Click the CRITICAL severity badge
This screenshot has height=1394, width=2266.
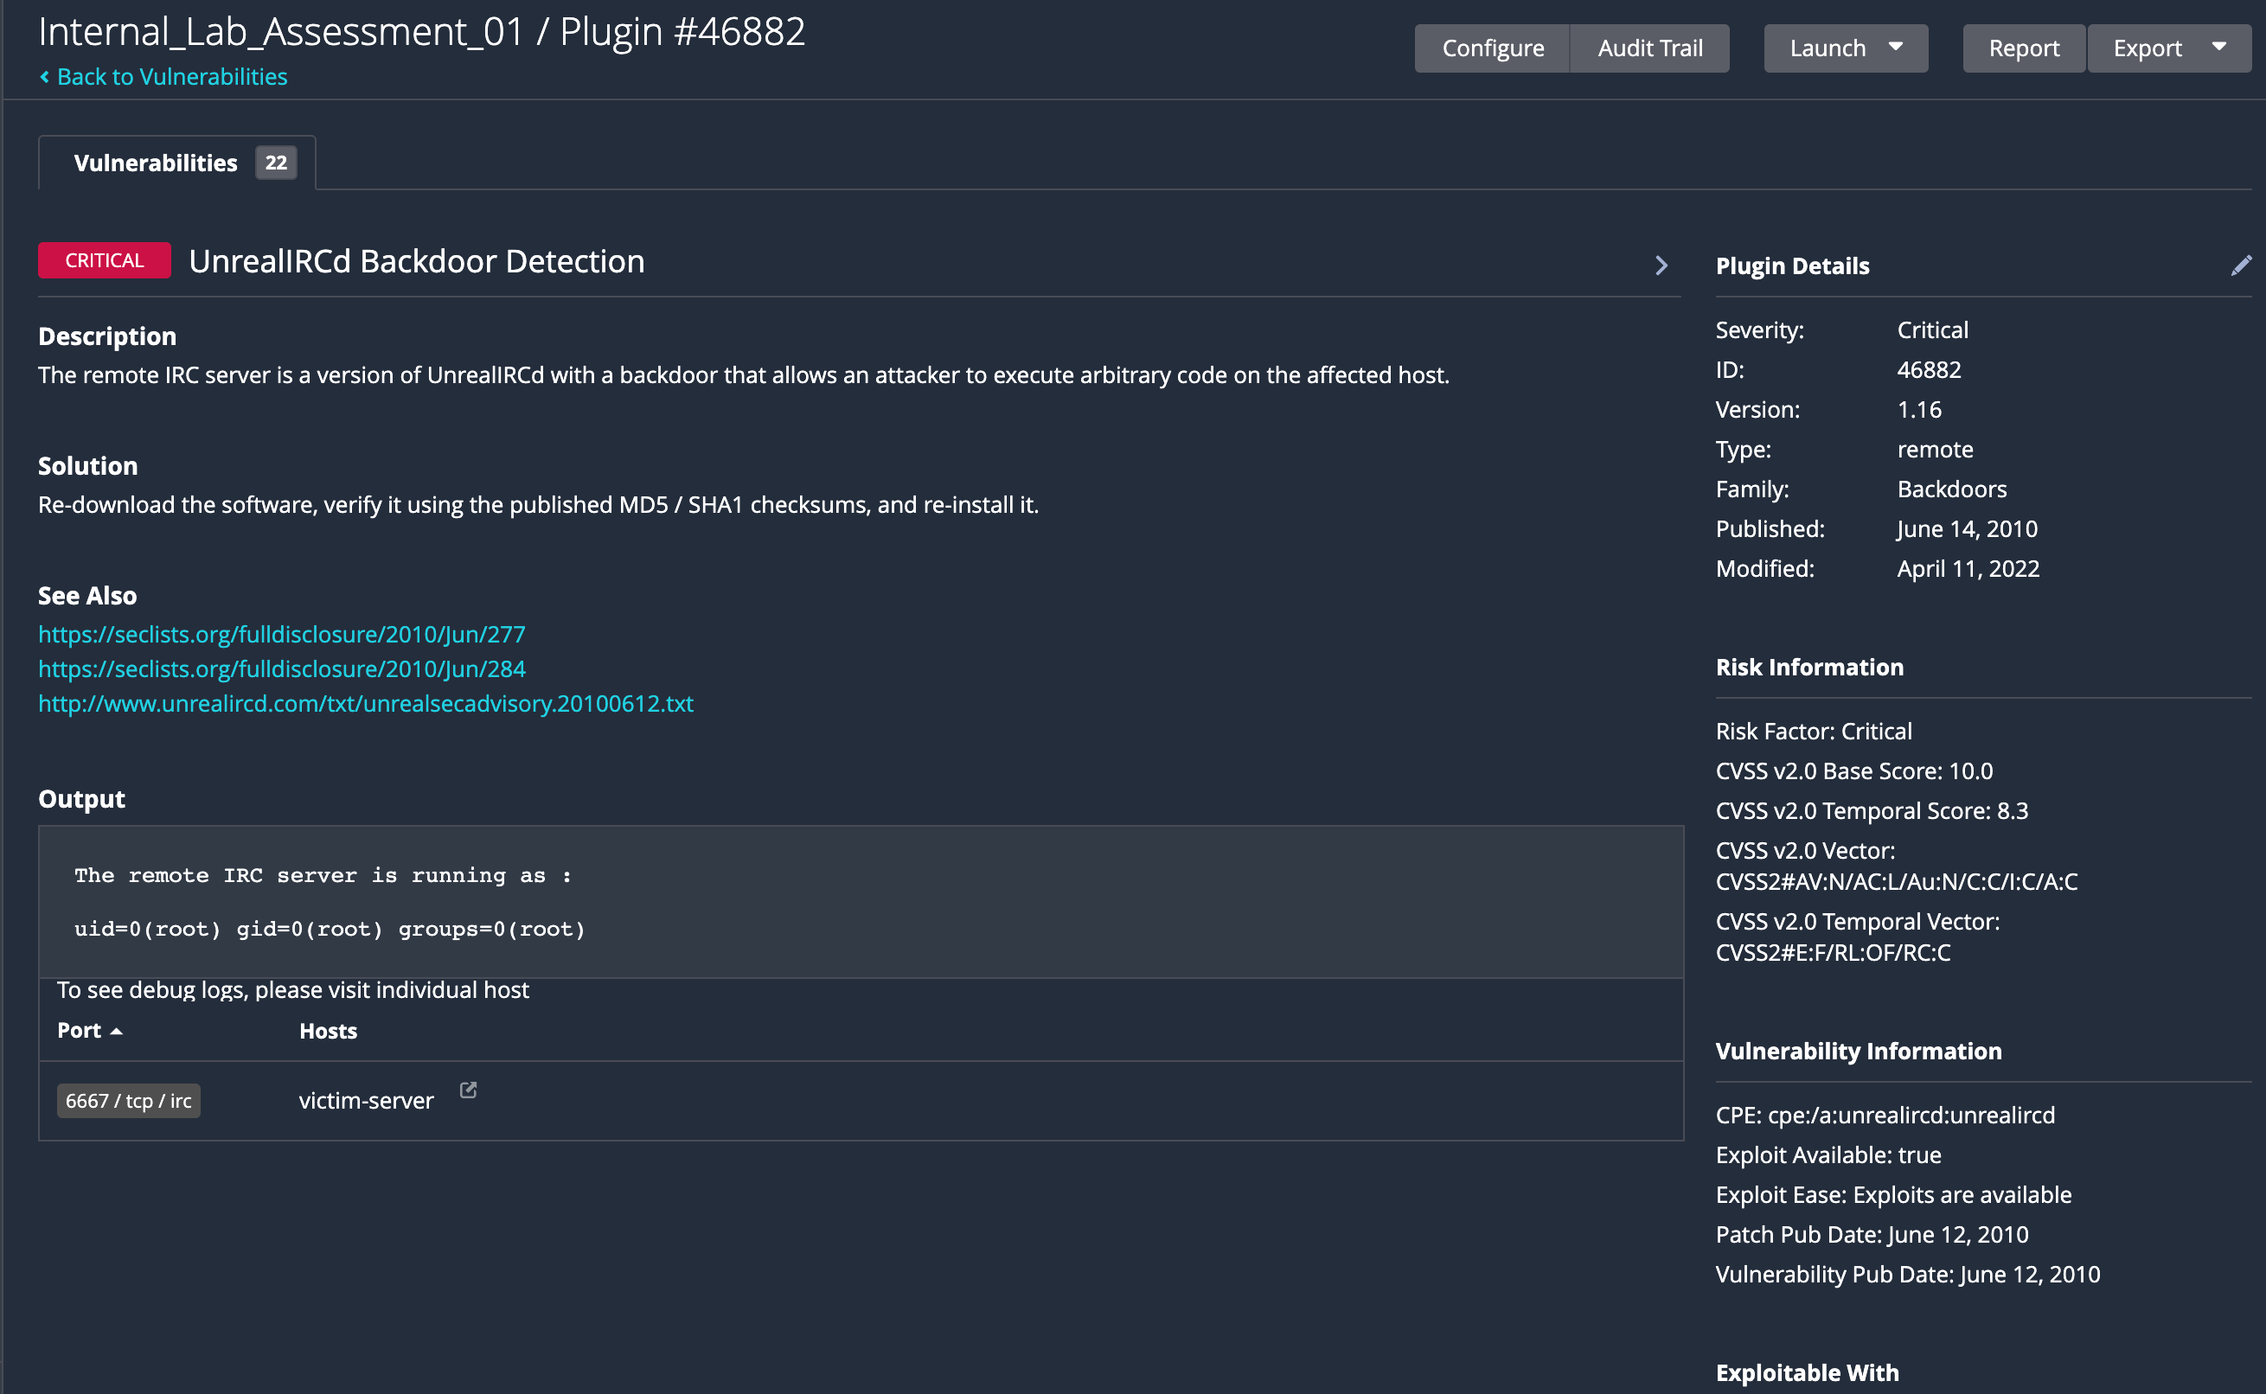[x=104, y=261]
